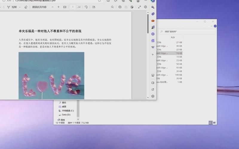The image size is (239, 149).
Task: Click the love candy image in PDF
Action: 51,76
